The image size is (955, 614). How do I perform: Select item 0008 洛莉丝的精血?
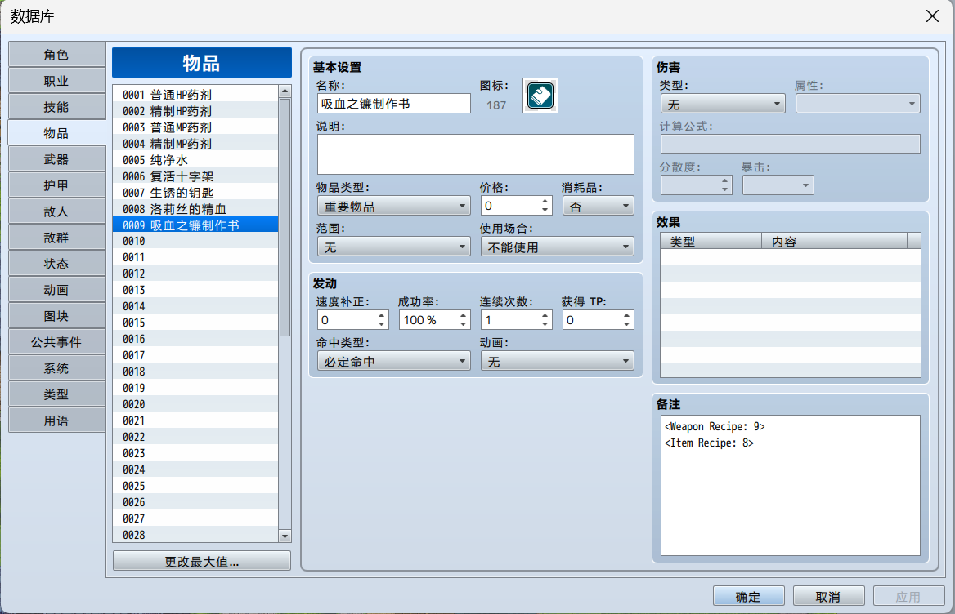(195, 208)
